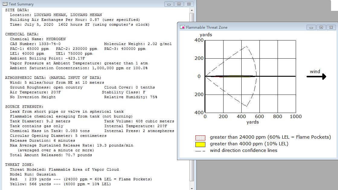Minimize the Text Summary window
This screenshot has width=338, height=190.
(x=169, y=4)
